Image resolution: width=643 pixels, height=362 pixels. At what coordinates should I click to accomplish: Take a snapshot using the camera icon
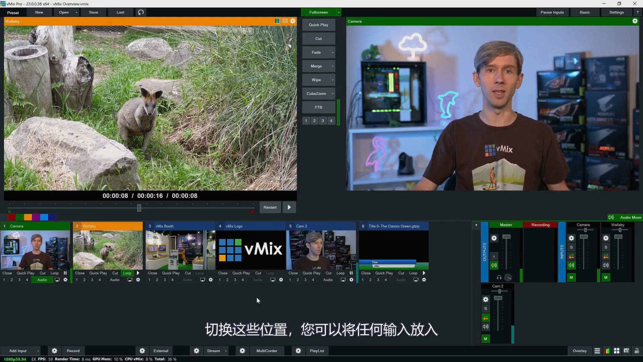(x=627, y=351)
